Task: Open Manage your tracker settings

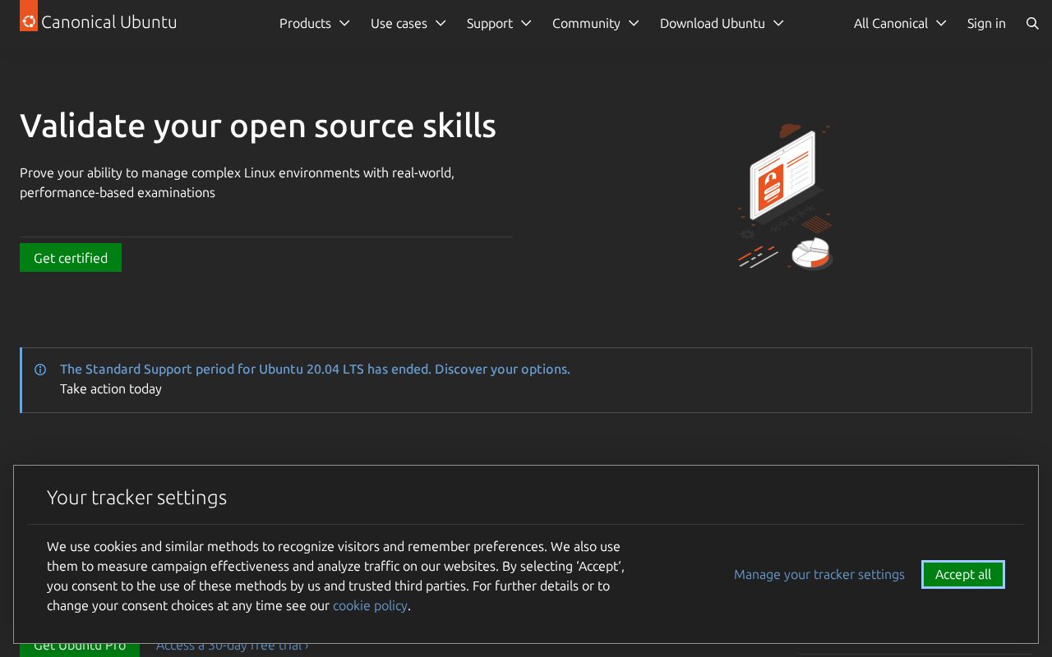Action: pyautogui.click(x=819, y=574)
